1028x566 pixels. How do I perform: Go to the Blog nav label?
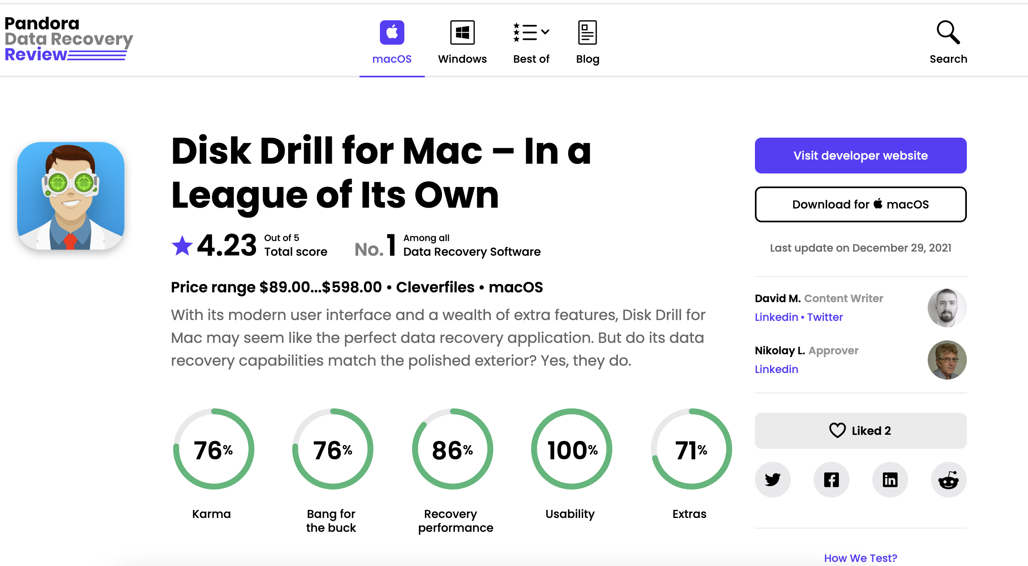(x=587, y=59)
